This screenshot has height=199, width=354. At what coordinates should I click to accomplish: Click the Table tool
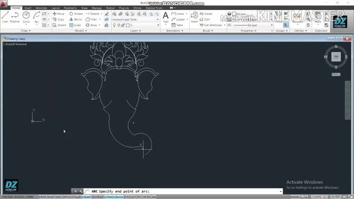(177, 25)
